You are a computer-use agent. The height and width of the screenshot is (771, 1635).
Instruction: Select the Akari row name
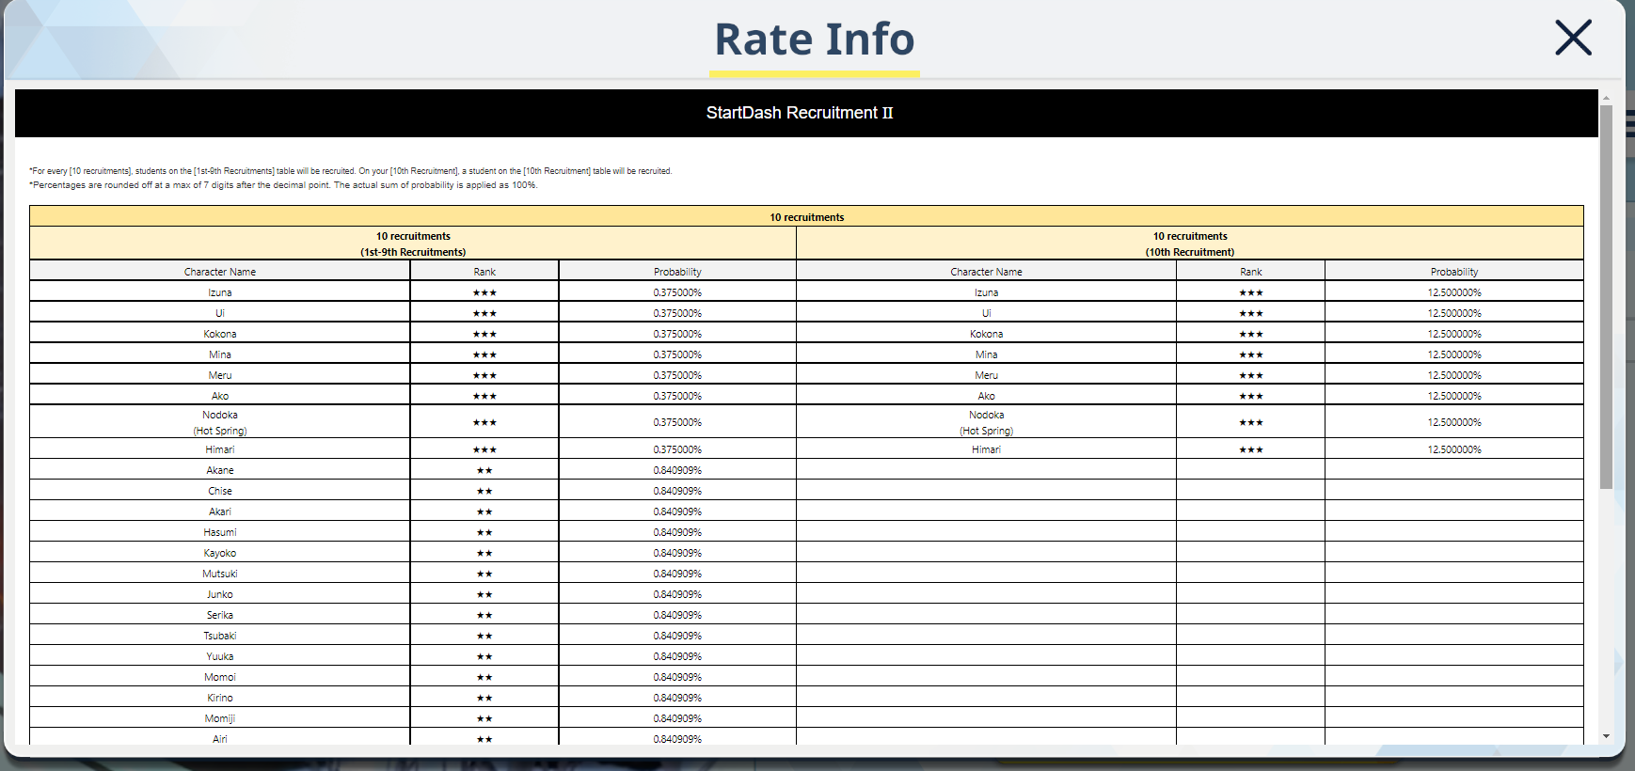pyautogui.click(x=220, y=511)
